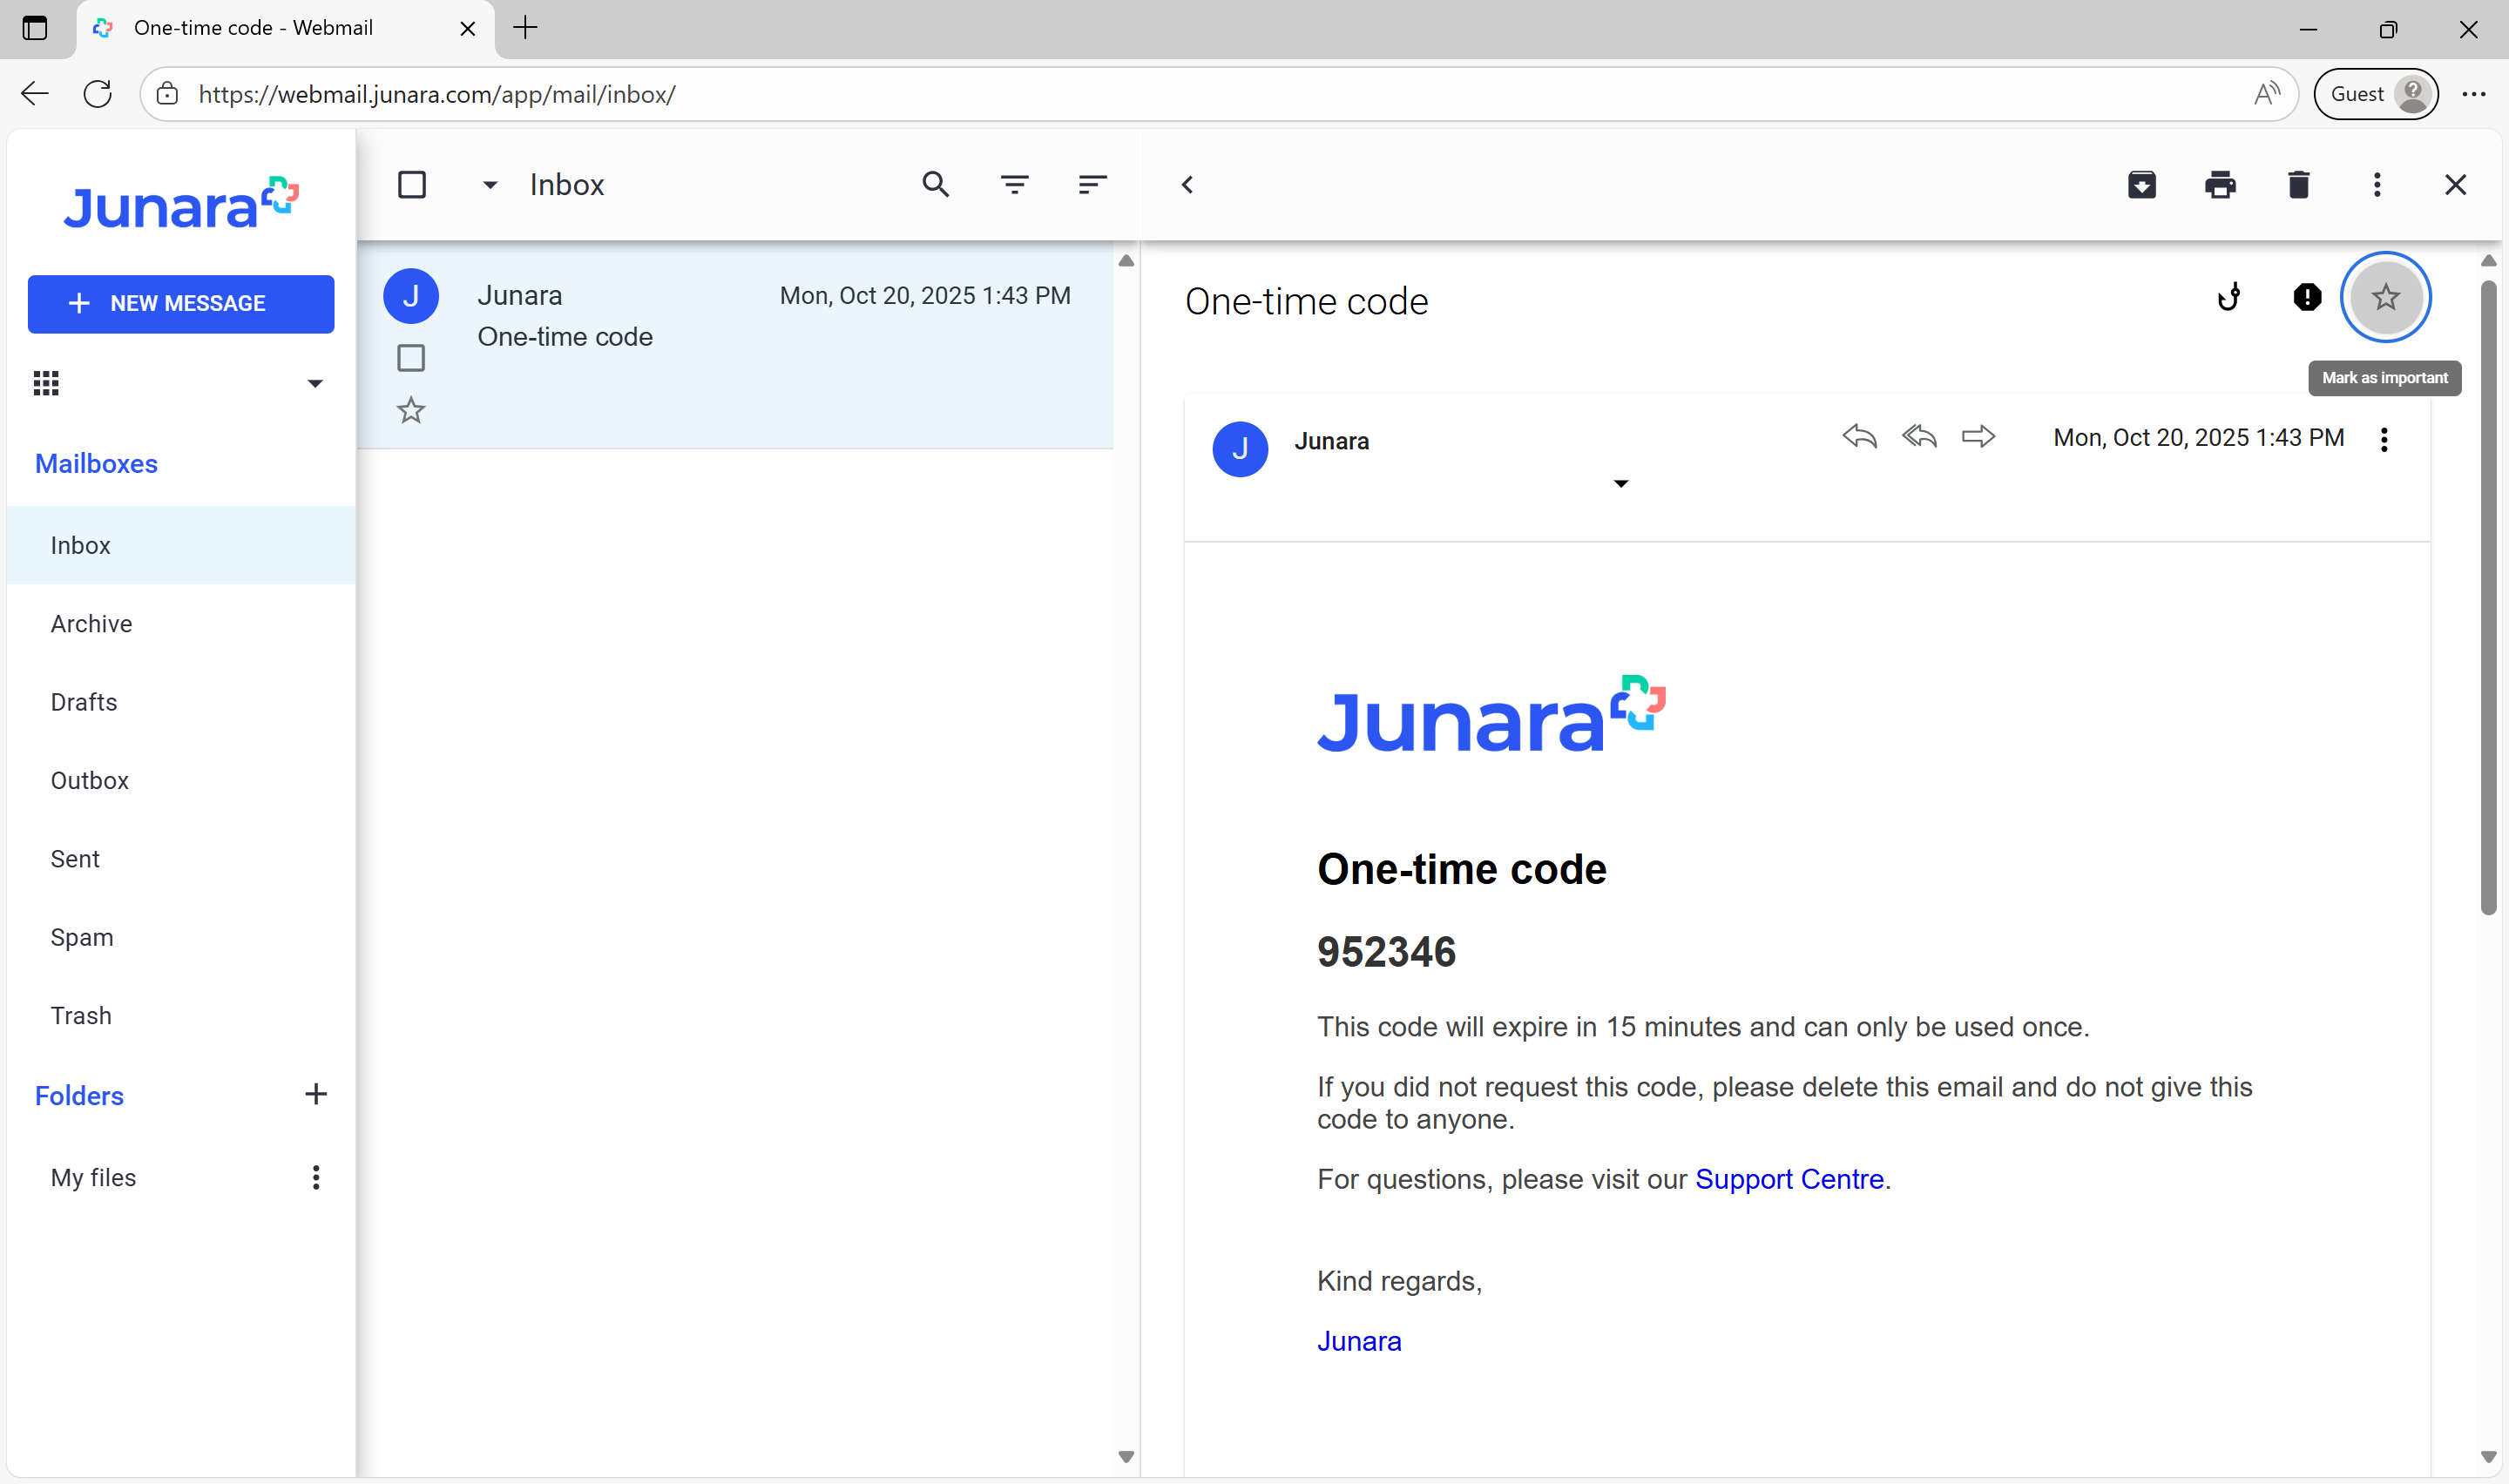Reply to Junara message
The image size is (2509, 1484).
click(x=1859, y=437)
